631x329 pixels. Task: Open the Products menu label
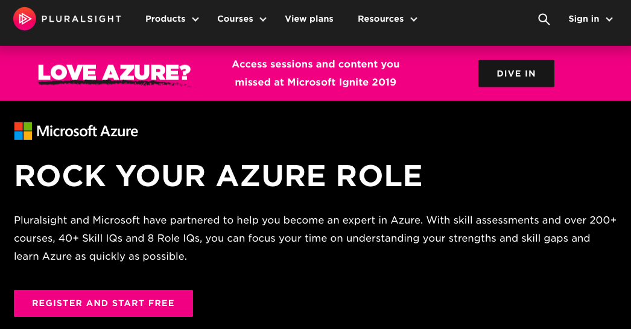pyautogui.click(x=165, y=19)
